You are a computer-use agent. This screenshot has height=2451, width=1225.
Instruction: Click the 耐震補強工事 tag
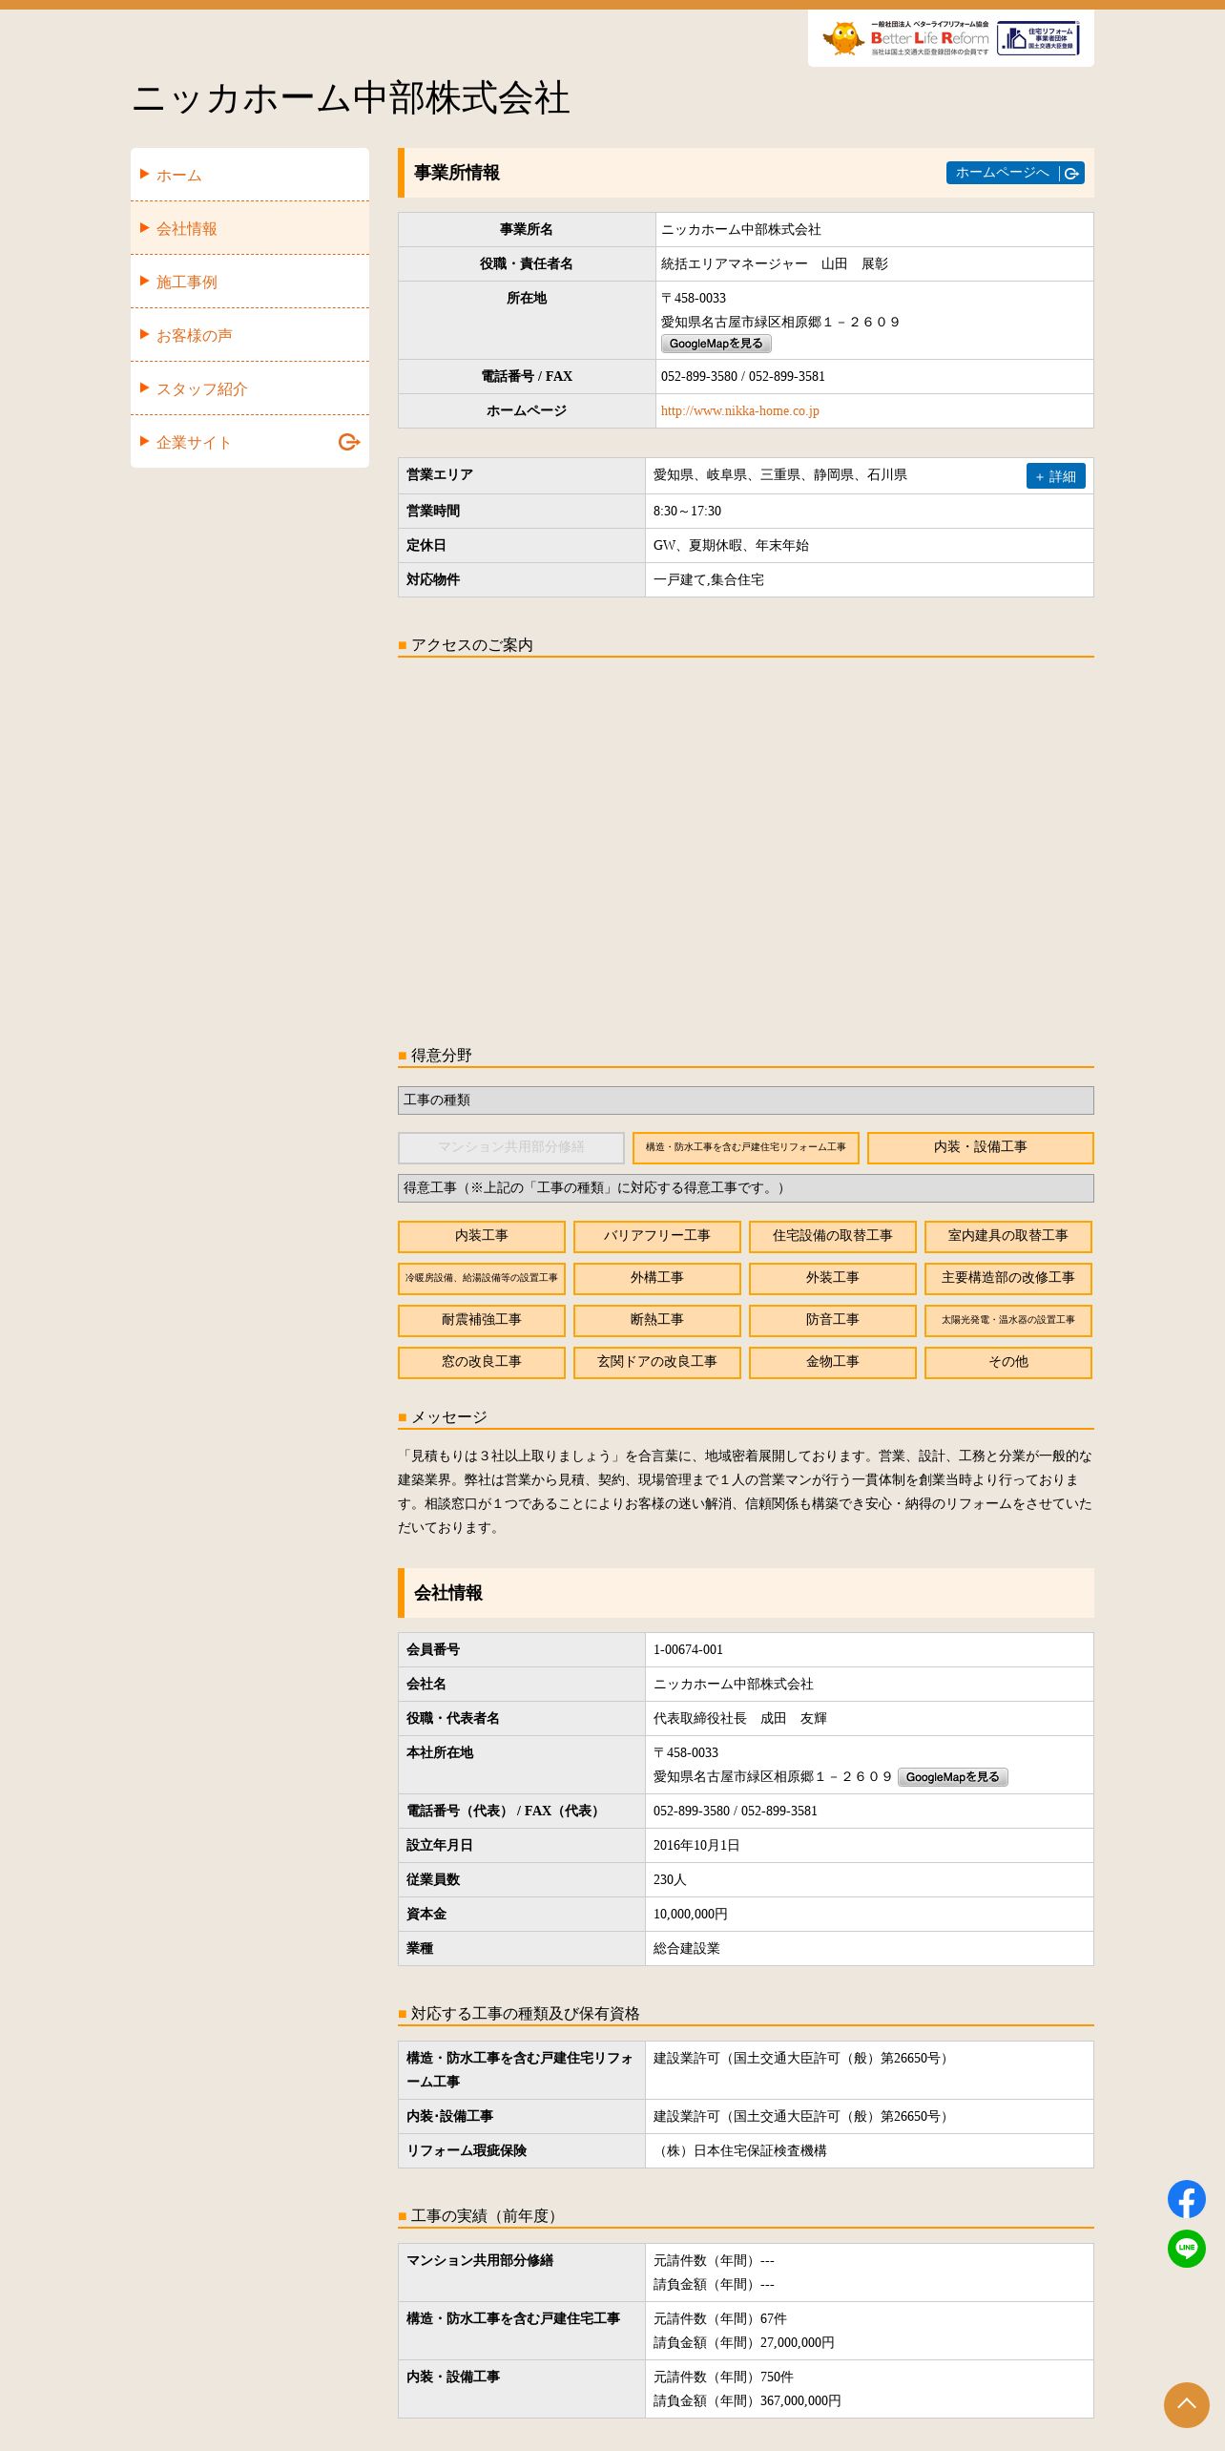(482, 1320)
